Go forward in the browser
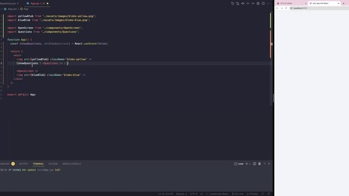The height and width of the screenshot is (196, 349). pyautogui.click(x=282, y=8)
